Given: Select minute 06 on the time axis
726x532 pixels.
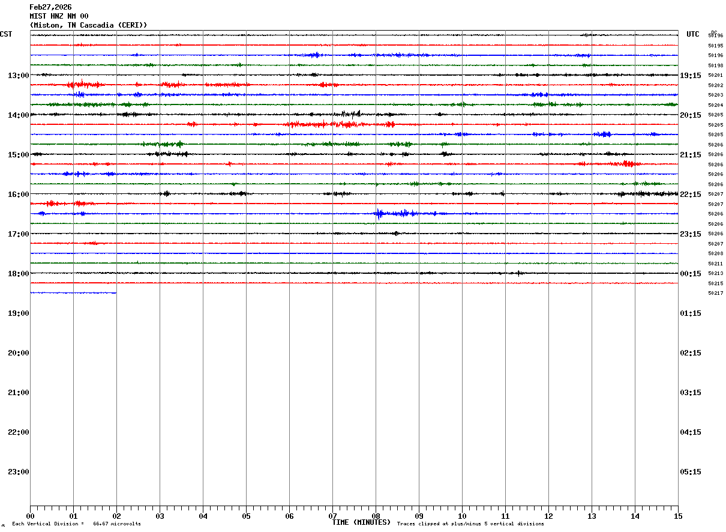Looking at the screenshot, I should click(x=289, y=516).
